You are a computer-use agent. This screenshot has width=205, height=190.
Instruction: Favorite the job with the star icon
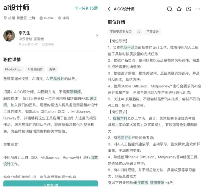(x=179, y=9)
